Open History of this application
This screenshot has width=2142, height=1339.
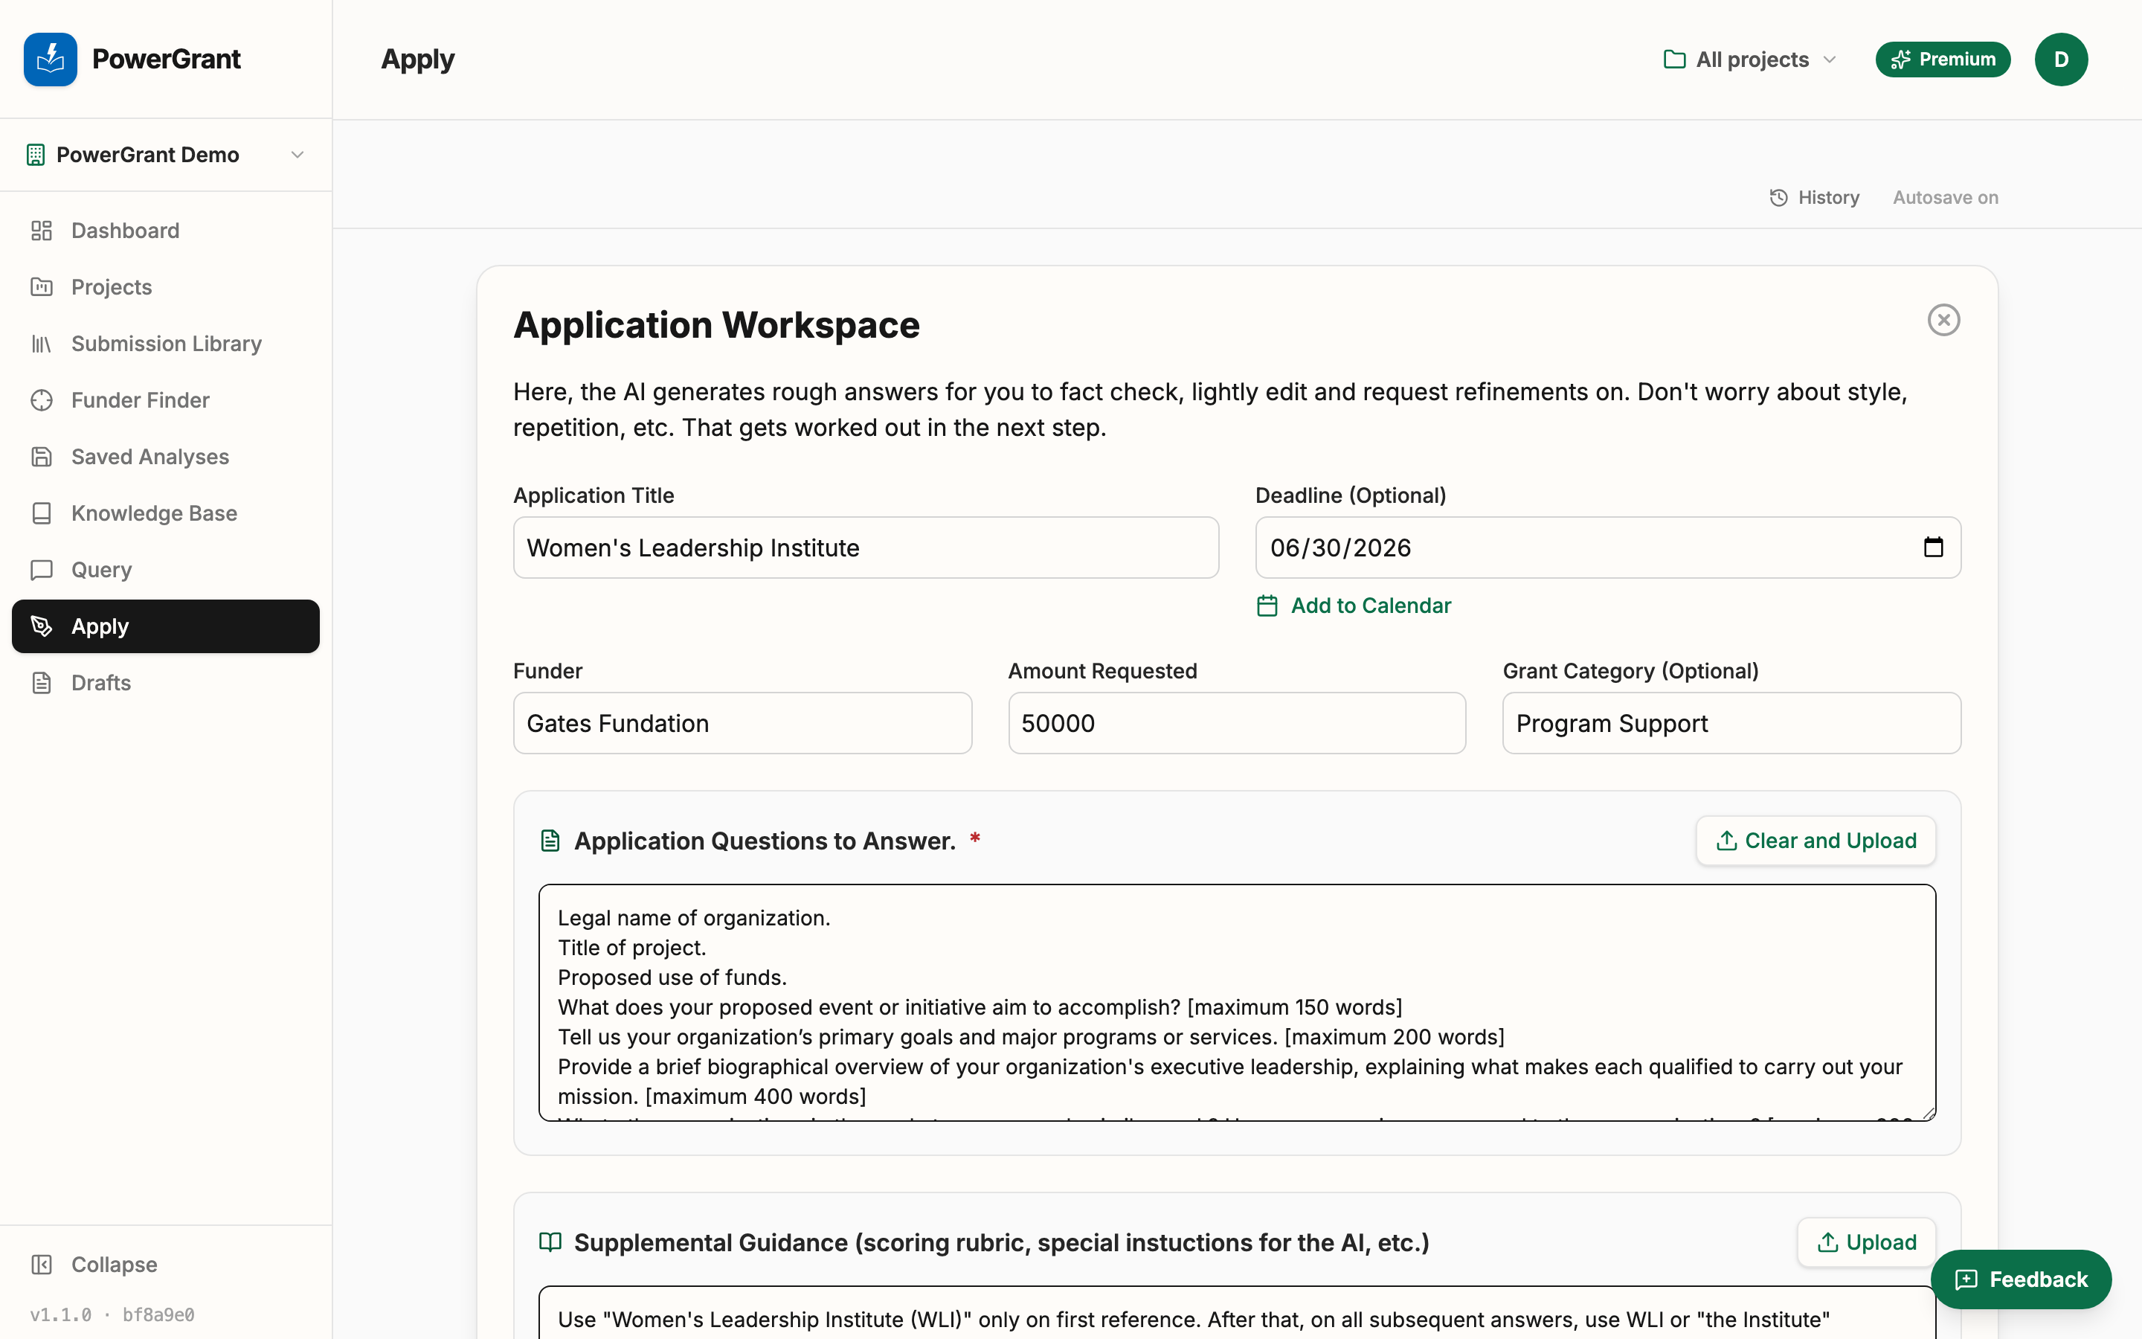(1813, 197)
